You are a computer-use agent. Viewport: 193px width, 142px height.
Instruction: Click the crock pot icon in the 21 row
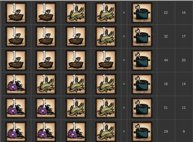(x=142, y=108)
